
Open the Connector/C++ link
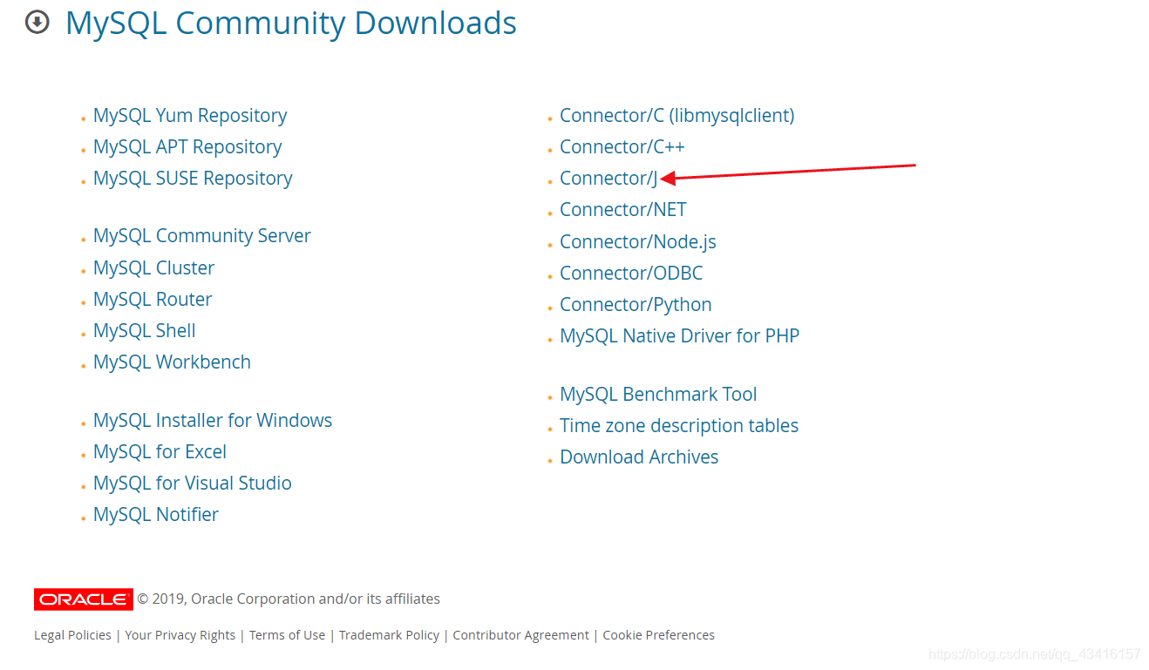pyautogui.click(x=622, y=146)
